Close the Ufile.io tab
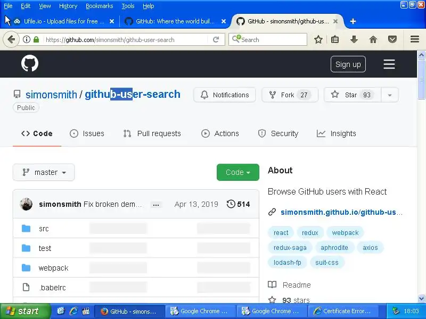 tap(112, 21)
